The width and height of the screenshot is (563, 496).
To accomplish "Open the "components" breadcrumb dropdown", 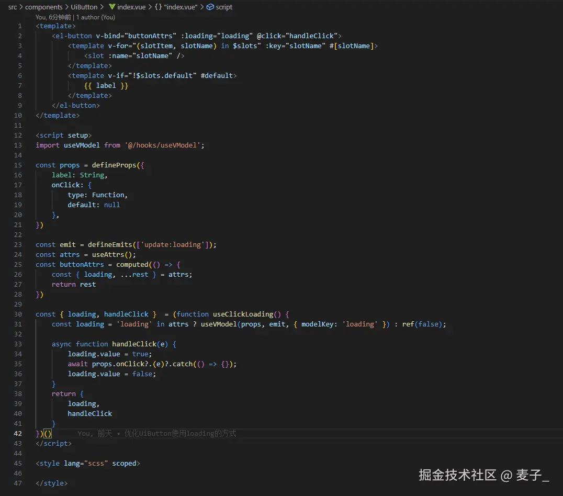I will 44,7.
